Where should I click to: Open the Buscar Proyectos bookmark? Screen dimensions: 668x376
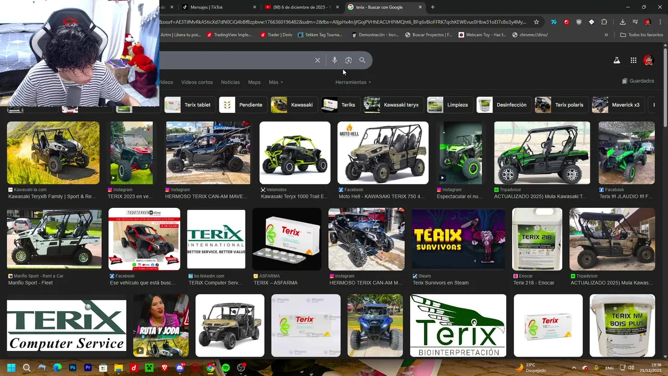coord(427,35)
